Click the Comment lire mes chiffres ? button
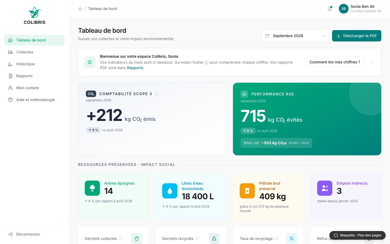This screenshot has width=390, height=244. click(x=335, y=62)
